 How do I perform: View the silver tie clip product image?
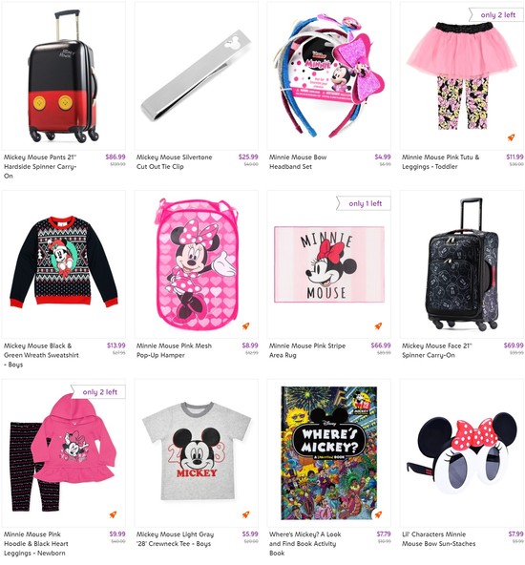(196, 75)
